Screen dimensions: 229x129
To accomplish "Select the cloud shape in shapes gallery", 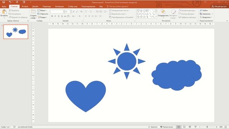I will [144, 11].
